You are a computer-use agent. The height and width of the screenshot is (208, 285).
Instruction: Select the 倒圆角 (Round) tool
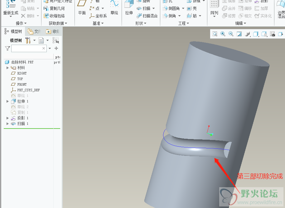pos(171,8)
